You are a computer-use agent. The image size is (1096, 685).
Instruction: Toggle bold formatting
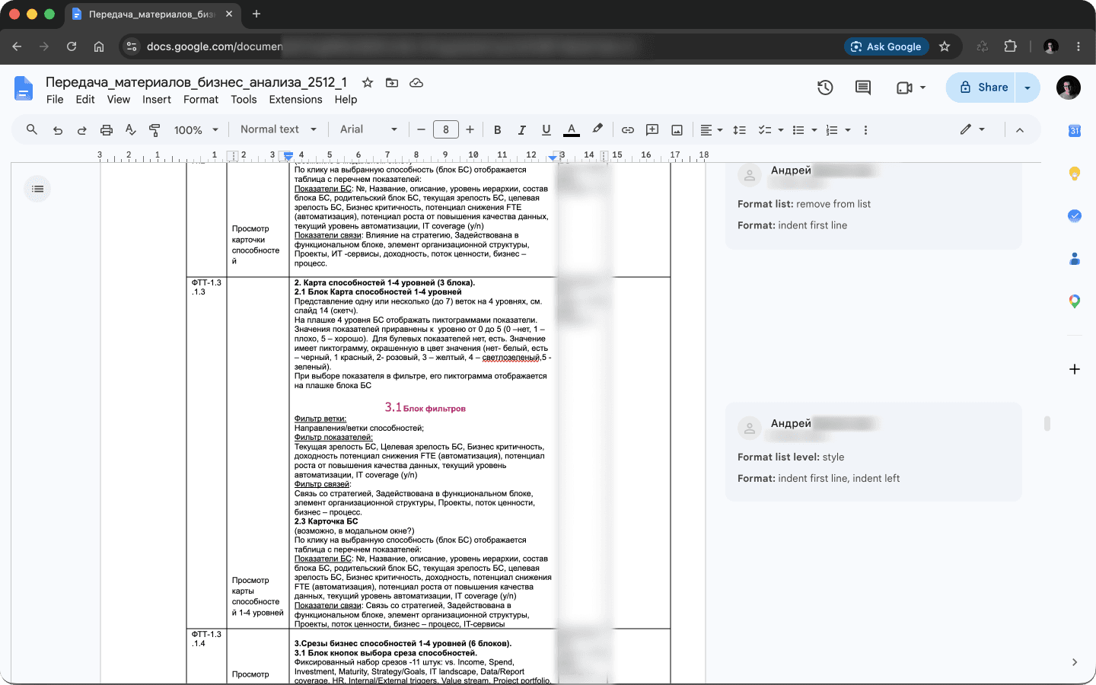pos(497,130)
